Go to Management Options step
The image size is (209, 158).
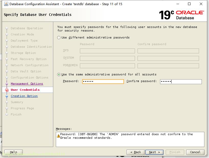(27, 84)
